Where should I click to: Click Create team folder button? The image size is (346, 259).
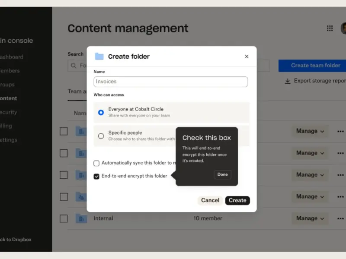coord(312,66)
